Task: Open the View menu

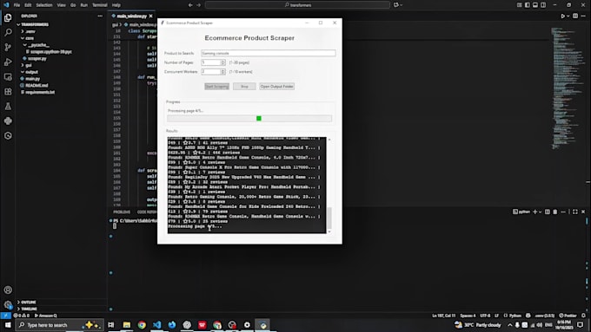Action: click(62, 5)
